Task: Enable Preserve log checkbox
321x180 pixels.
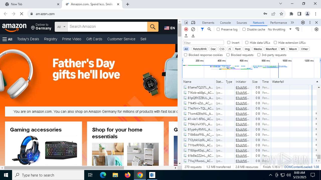Action: [x=218, y=29]
